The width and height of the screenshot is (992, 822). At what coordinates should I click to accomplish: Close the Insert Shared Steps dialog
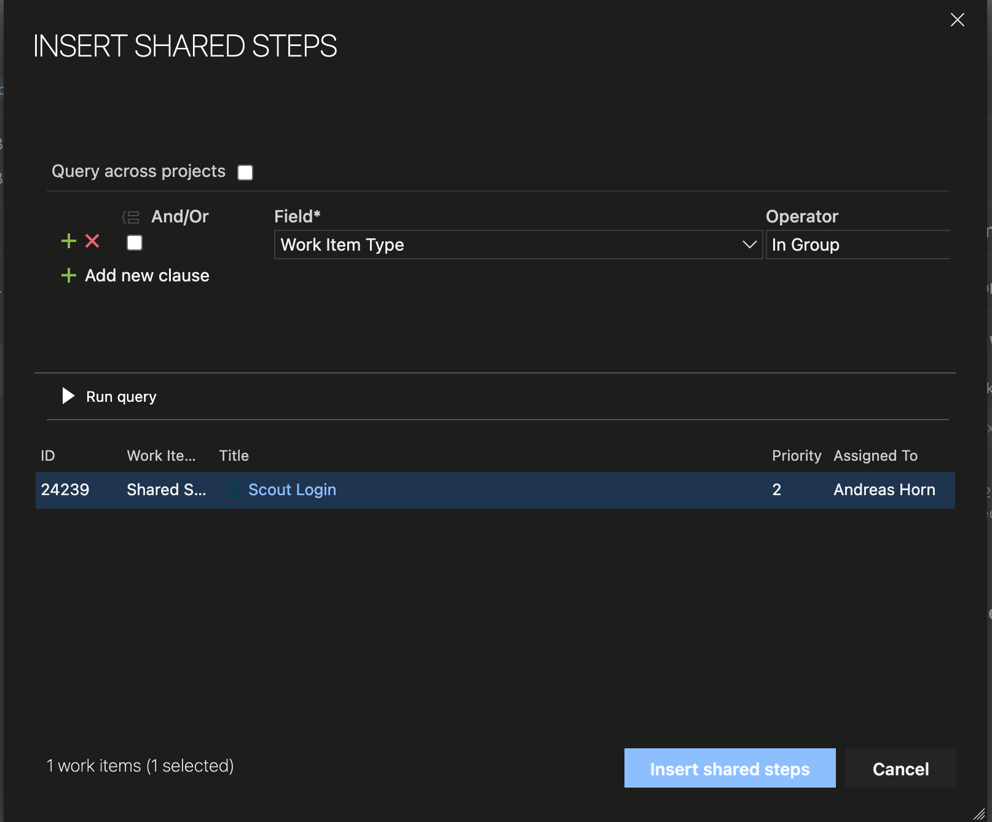pyautogui.click(x=957, y=20)
